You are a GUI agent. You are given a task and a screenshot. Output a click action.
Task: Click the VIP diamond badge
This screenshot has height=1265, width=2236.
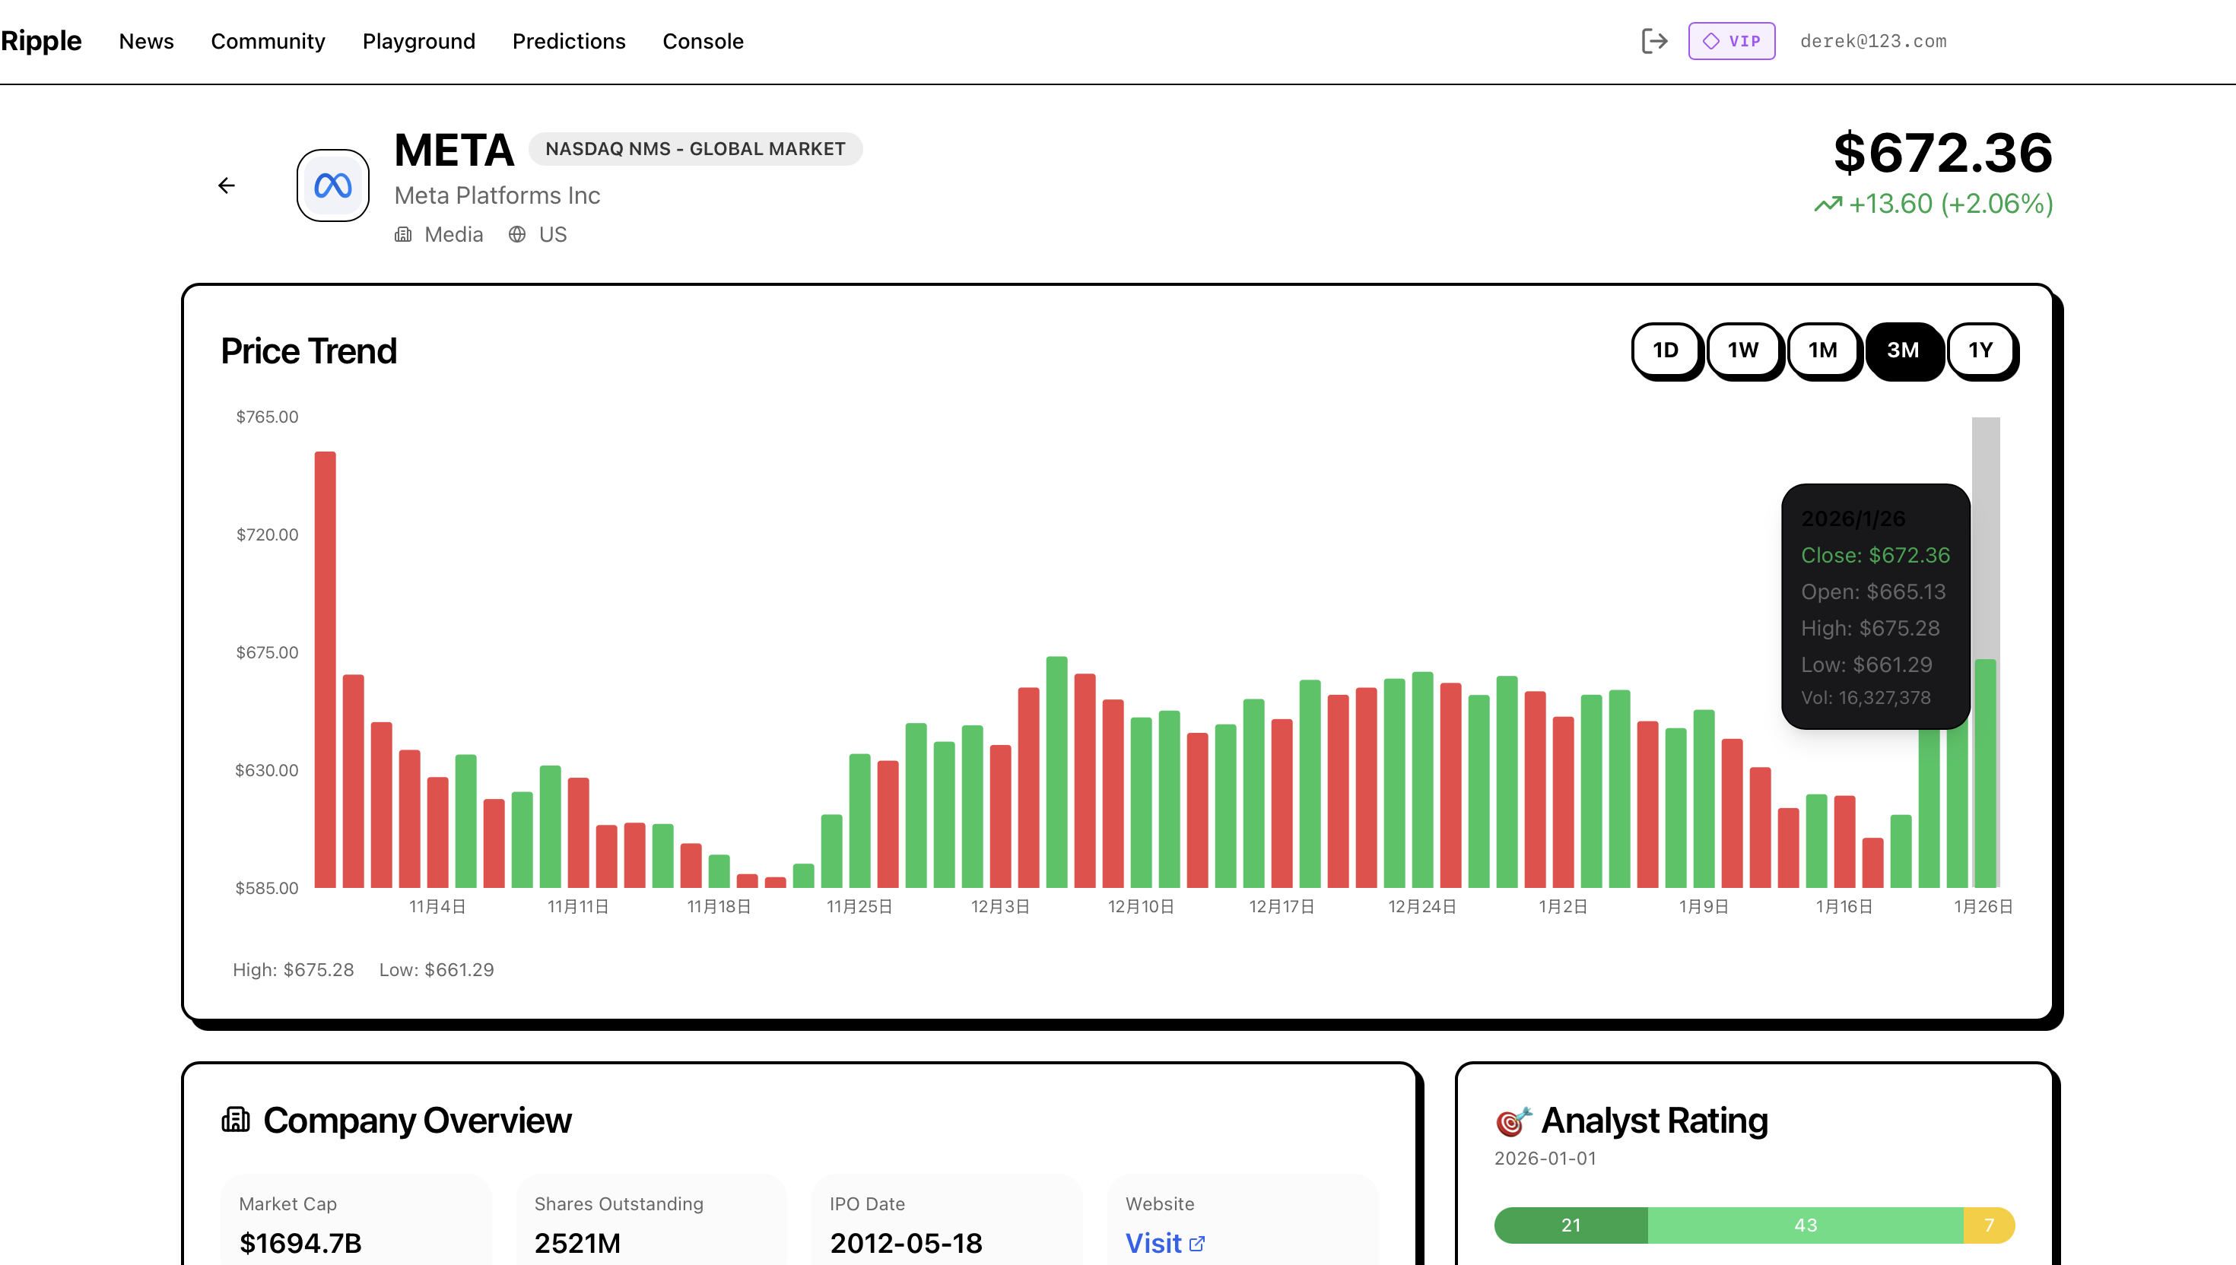(1731, 41)
